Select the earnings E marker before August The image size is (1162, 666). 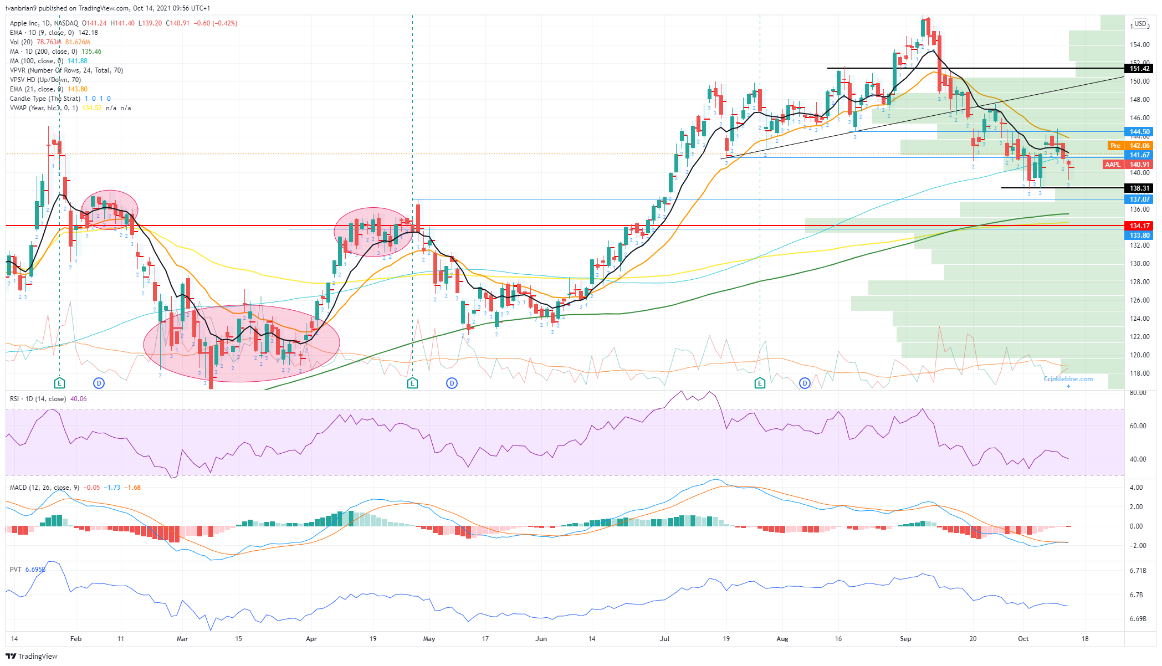click(x=760, y=383)
